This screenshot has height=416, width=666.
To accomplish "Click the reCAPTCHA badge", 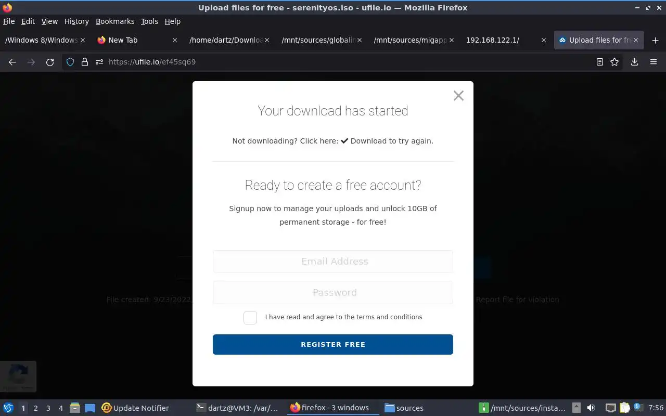I will coord(18,376).
